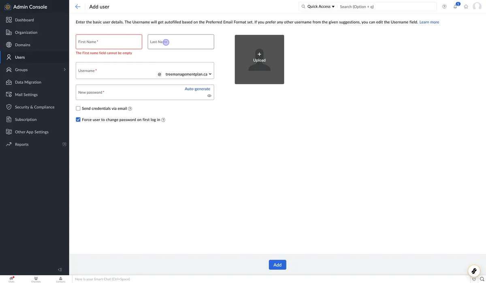Viewport: 486px width, 283px height.
Task: Click the floating pen widget icon
Action: (474, 270)
